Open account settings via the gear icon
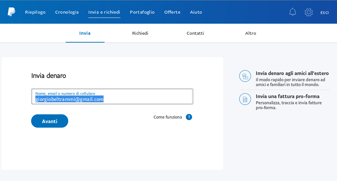The width and height of the screenshot is (337, 190). coord(308,12)
